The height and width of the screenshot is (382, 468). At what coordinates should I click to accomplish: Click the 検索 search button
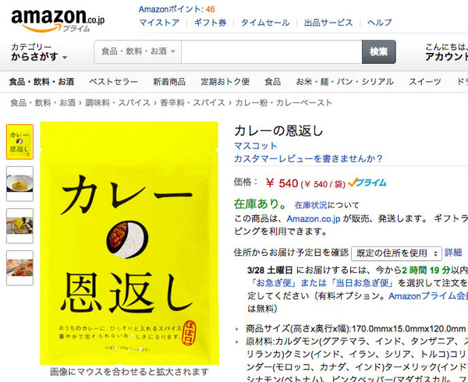coord(379,51)
